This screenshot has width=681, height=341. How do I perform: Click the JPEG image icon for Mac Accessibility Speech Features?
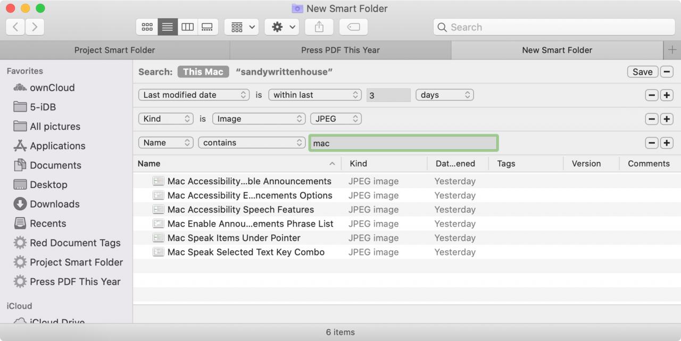click(158, 210)
